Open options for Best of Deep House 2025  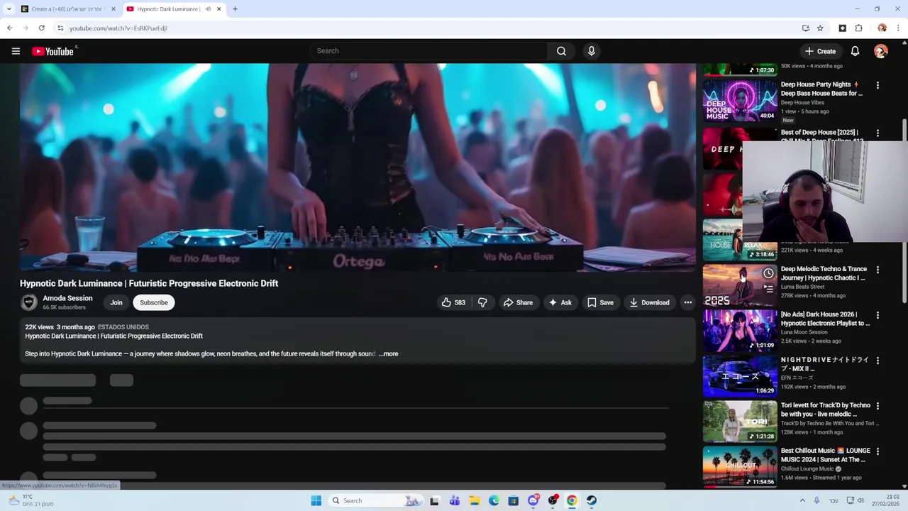click(877, 133)
